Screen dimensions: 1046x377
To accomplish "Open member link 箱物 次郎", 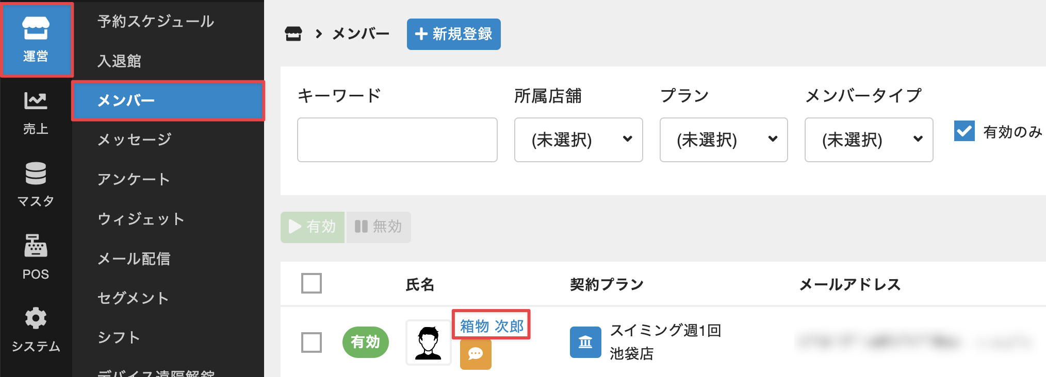I will click(491, 325).
